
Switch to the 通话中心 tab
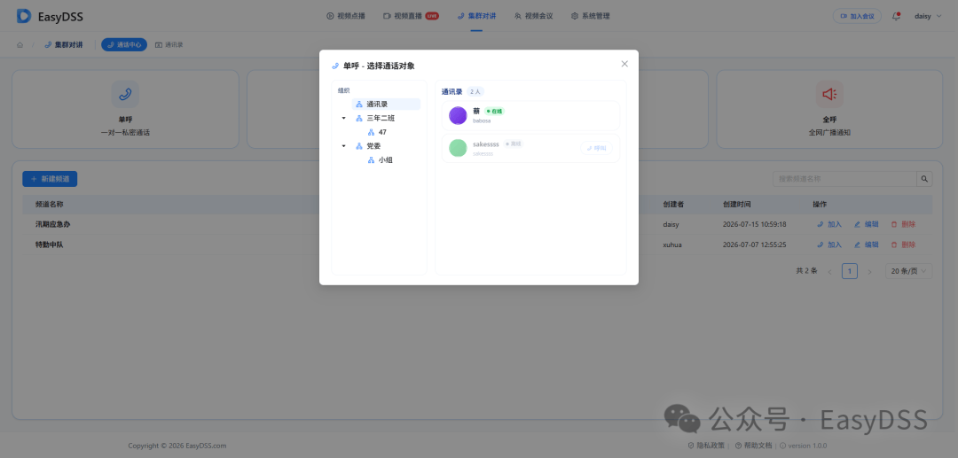pos(124,44)
